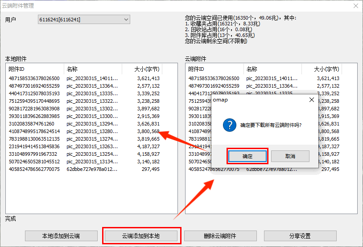
Task: Select cloud attachment 4879497301692405525​9
Action: click(214, 86)
